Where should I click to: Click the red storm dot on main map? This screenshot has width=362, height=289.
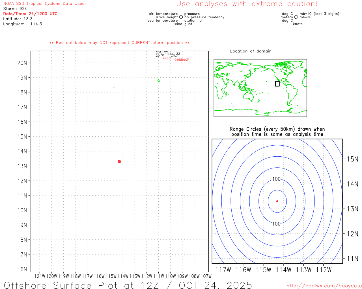click(119, 161)
